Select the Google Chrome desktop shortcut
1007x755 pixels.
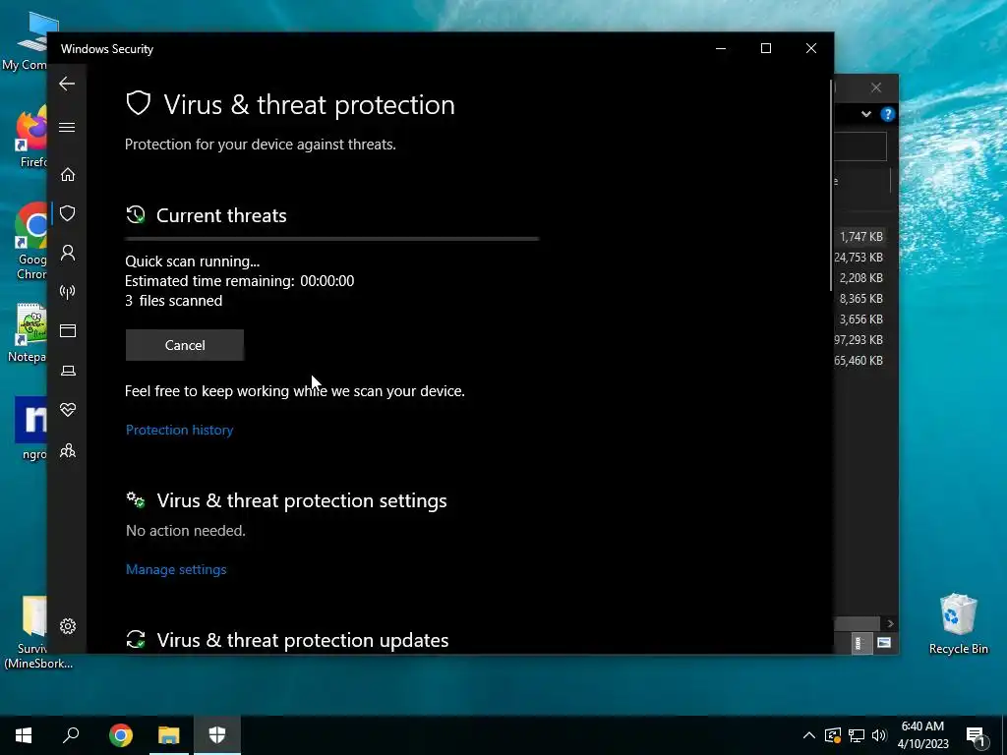(30, 242)
